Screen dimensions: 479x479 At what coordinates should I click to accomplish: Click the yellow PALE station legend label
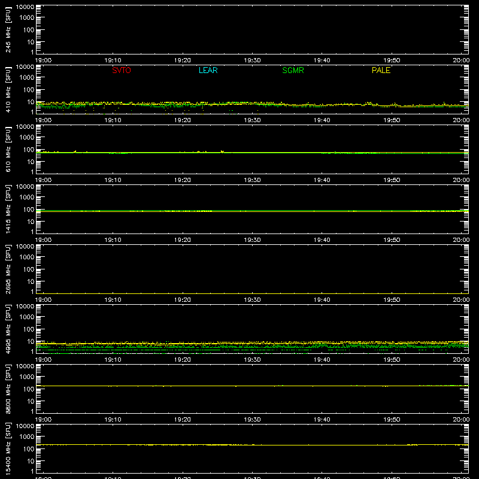[x=381, y=70]
